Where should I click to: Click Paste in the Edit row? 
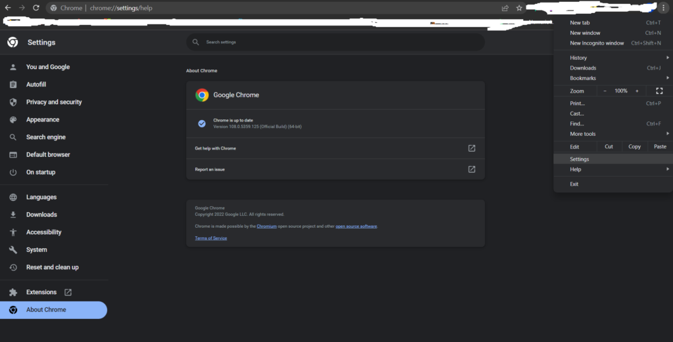click(x=660, y=146)
